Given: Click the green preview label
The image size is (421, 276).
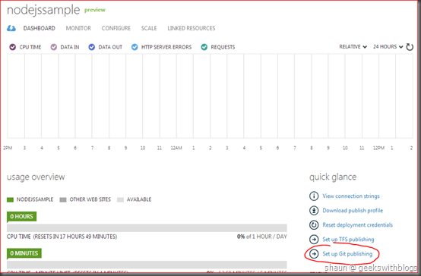Looking at the screenshot, I should click(95, 10).
